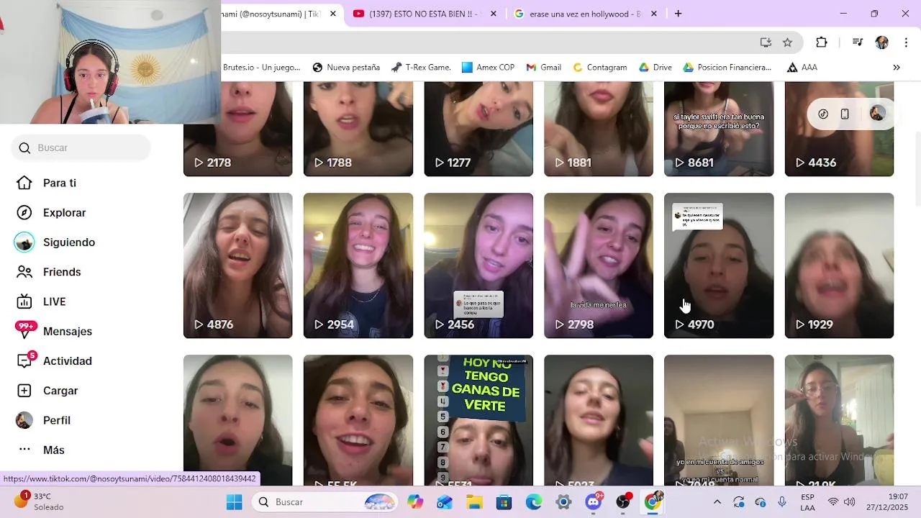The width and height of the screenshot is (921, 518).
Task: Switch to the erase una vez en hollywood tab
Action: 584,14
